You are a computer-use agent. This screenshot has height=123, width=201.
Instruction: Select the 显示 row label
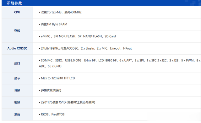coord(17,78)
